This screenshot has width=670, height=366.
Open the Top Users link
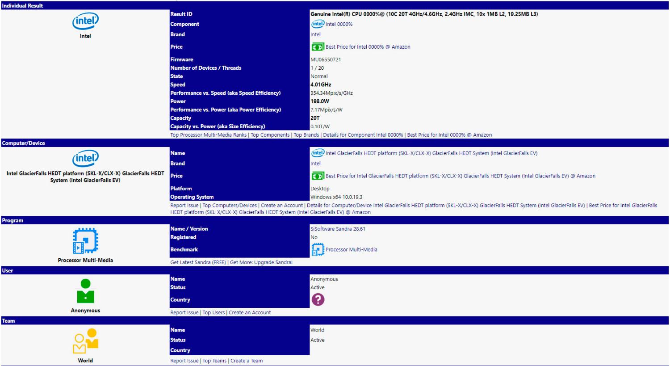[x=214, y=312]
